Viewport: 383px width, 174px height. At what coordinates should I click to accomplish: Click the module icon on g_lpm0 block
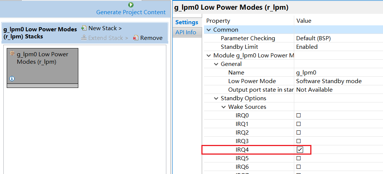point(12,54)
